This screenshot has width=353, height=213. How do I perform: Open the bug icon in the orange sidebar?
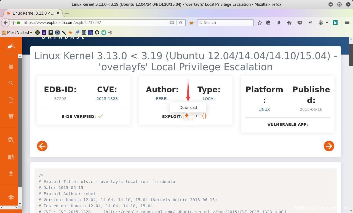click(11, 67)
